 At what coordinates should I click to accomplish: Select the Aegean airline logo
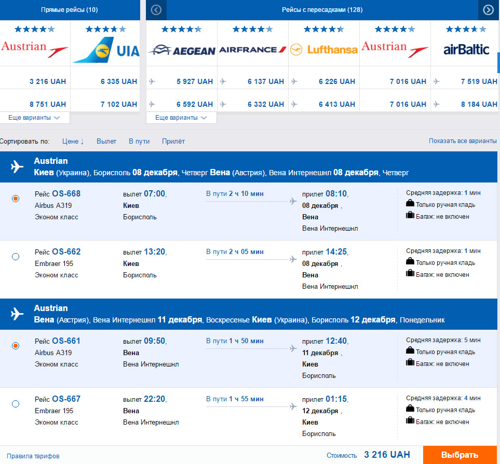(182, 50)
